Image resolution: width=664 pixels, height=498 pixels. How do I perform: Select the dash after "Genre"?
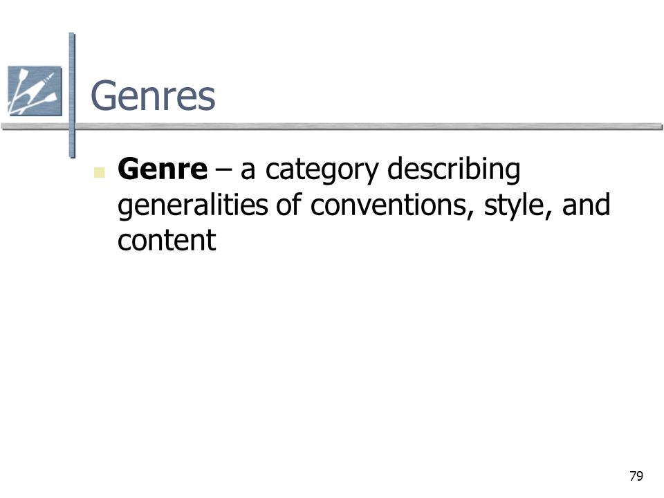[223, 172]
